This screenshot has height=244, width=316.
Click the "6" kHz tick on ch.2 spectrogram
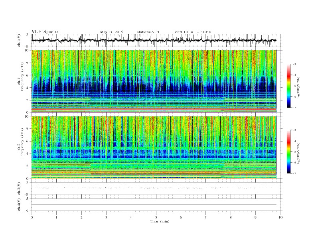[x=28, y=141]
